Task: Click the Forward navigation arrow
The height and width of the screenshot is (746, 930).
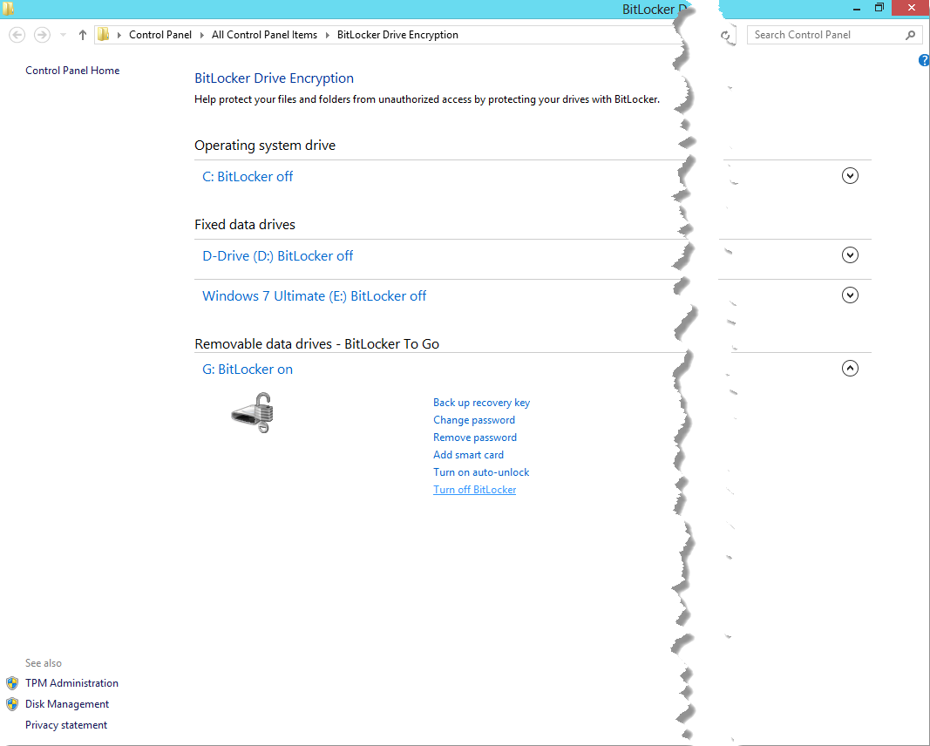Action: [x=42, y=35]
